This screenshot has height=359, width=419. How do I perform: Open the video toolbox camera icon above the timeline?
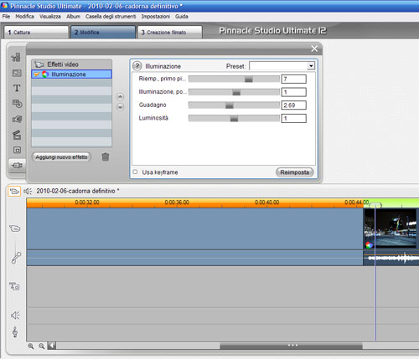14,191
